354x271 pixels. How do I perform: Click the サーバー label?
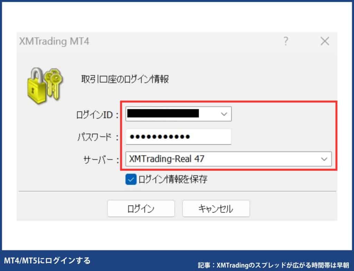101,160
